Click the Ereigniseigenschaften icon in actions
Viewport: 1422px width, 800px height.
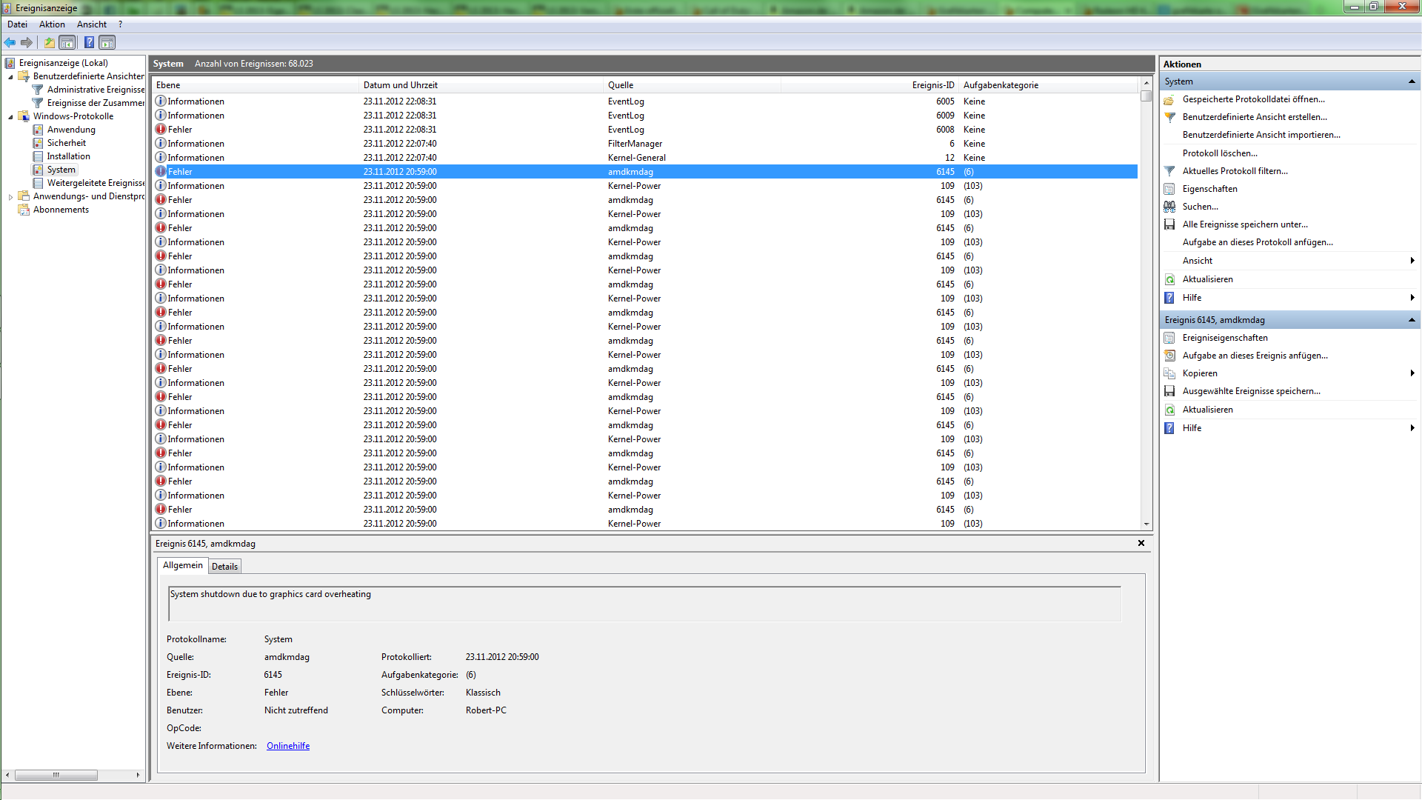click(1169, 338)
